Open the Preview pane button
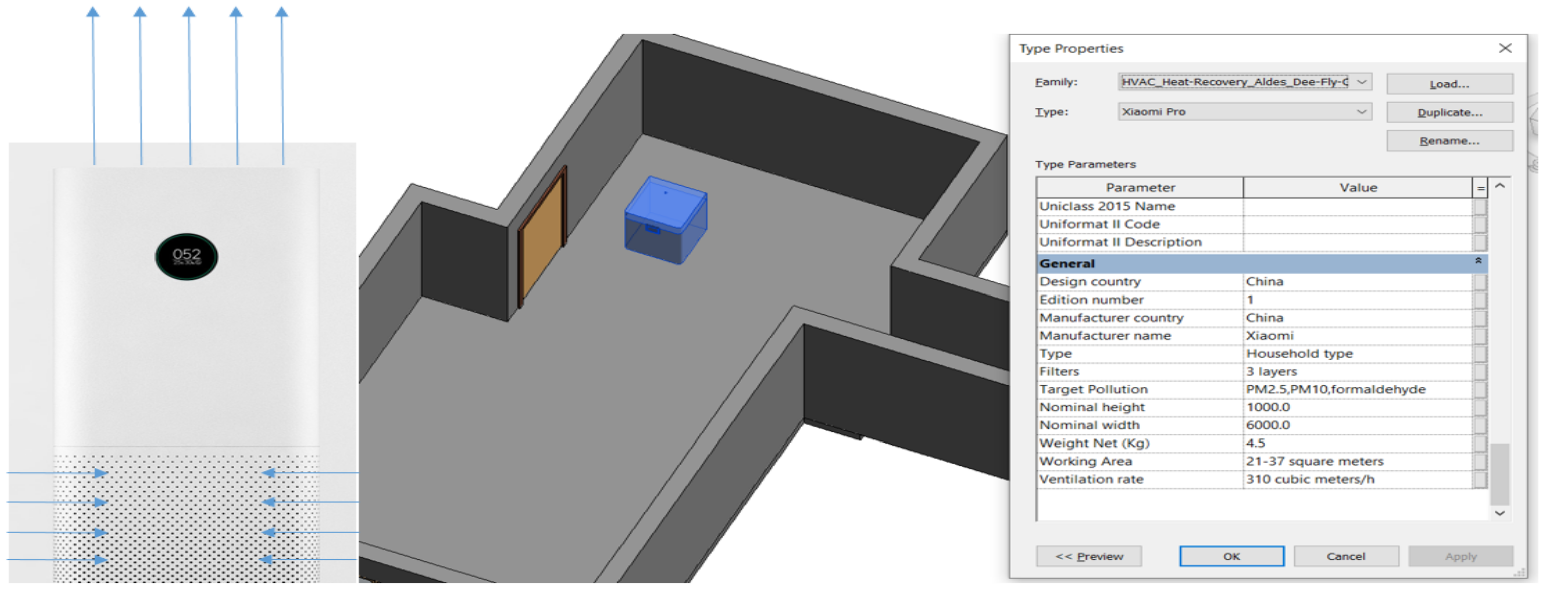This screenshot has height=589, width=1547. 1088,556
